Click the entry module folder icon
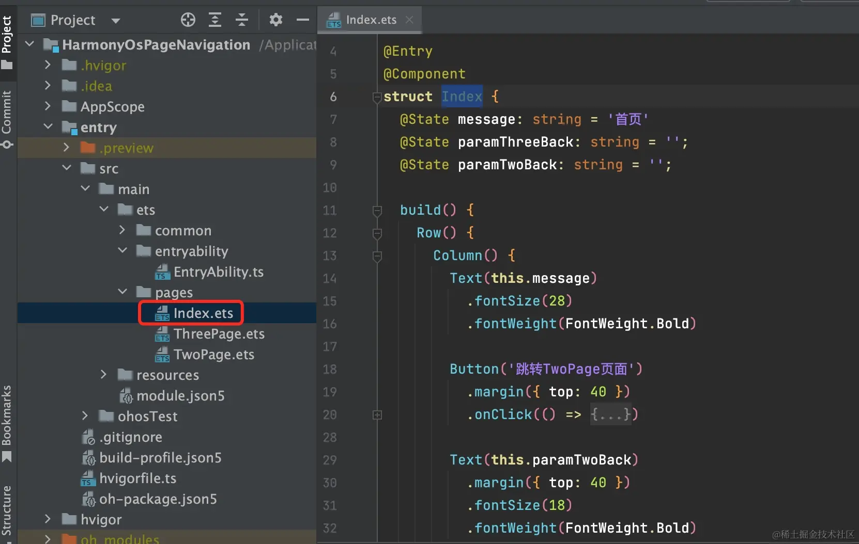The image size is (859, 544). coord(69,127)
